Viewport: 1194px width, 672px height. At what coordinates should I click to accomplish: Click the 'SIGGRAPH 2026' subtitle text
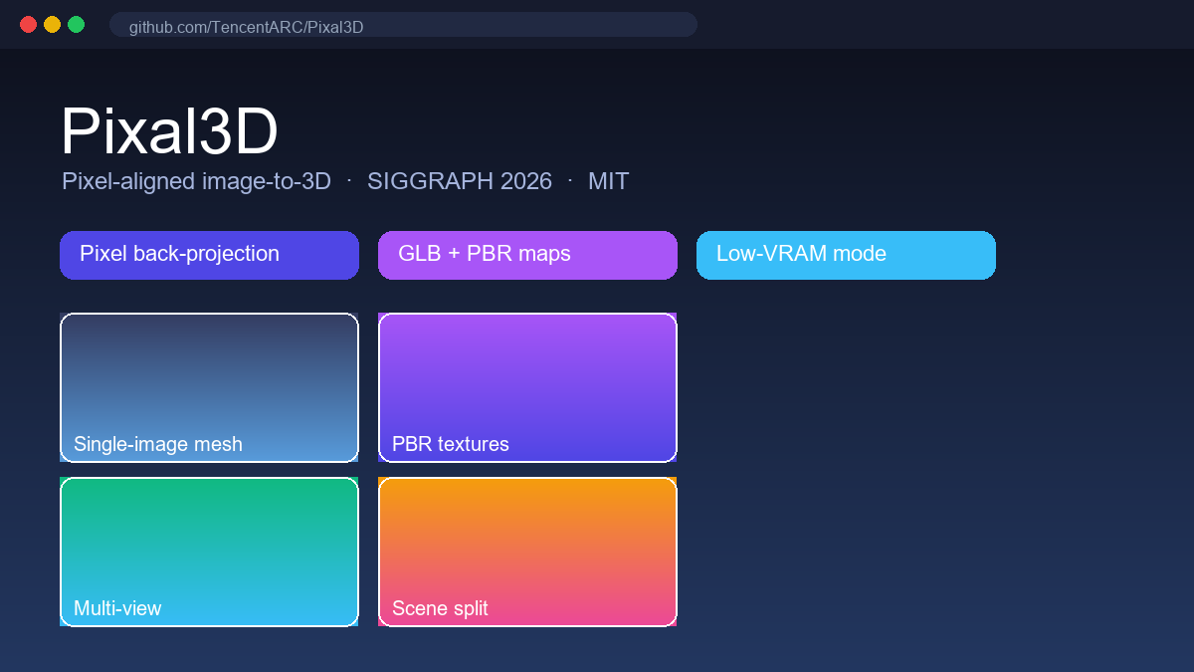point(460,181)
